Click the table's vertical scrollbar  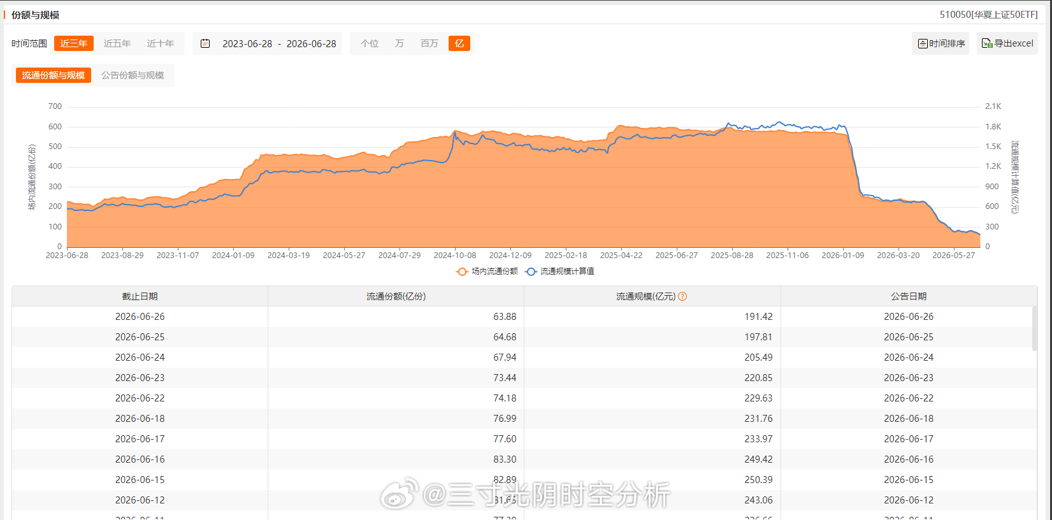click(1034, 329)
